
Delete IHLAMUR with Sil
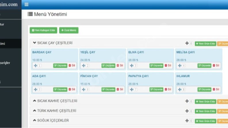pos(216,89)
